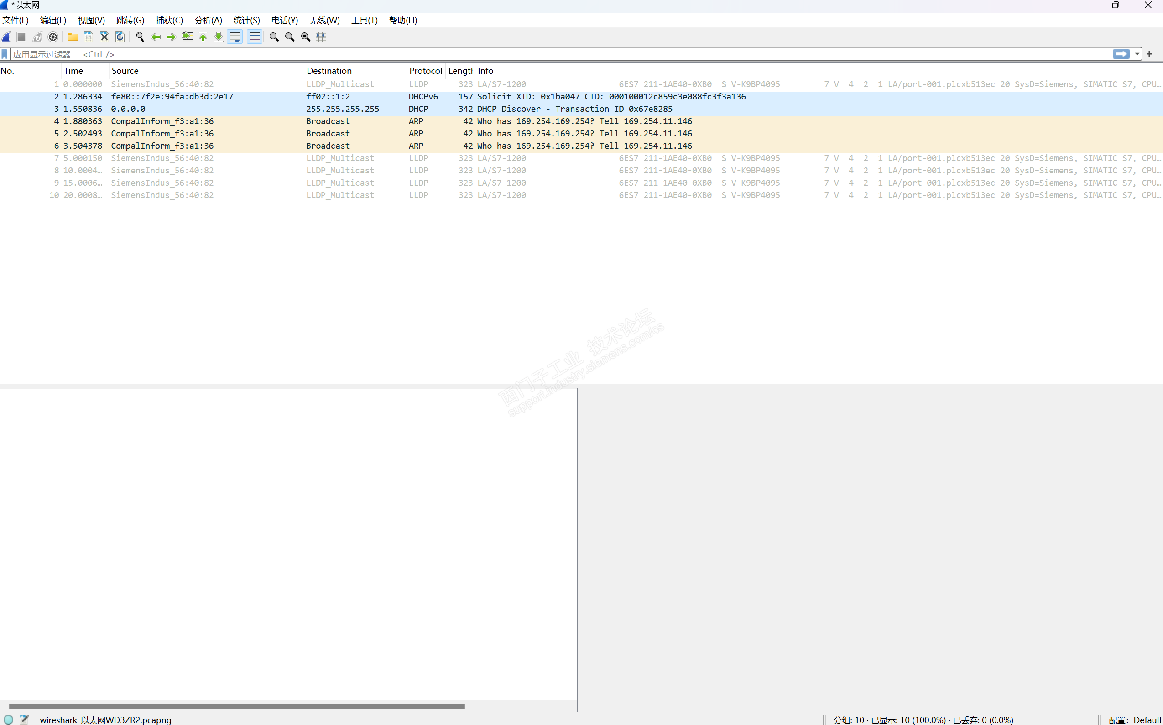Toggle expert information circle in status bar

tap(9, 719)
